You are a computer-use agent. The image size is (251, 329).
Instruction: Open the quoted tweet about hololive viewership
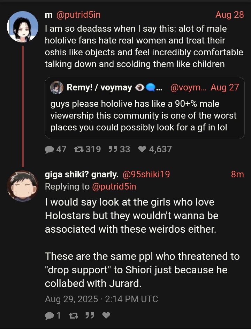144,115
